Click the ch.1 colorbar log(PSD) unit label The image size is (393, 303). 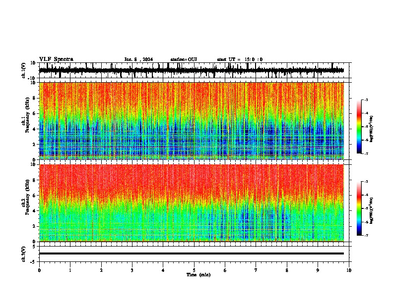coord(372,129)
